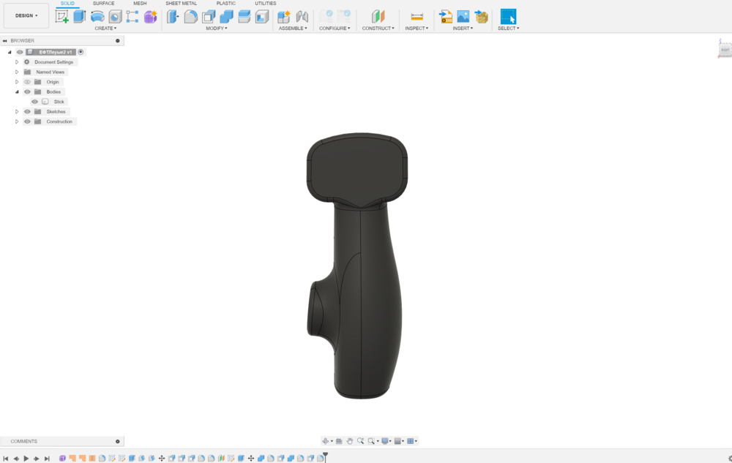This screenshot has height=463, width=732.
Task: Select the Fillet tool in Modify
Action: pyautogui.click(x=190, y=15)
